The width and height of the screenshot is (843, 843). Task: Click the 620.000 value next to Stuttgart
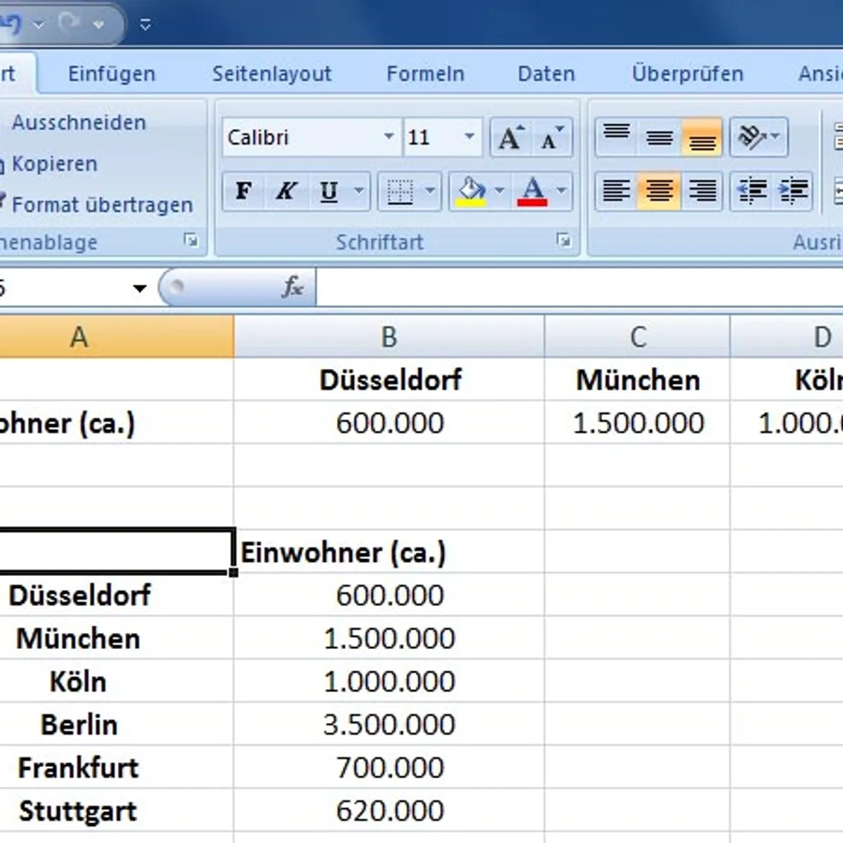point(389,811)
